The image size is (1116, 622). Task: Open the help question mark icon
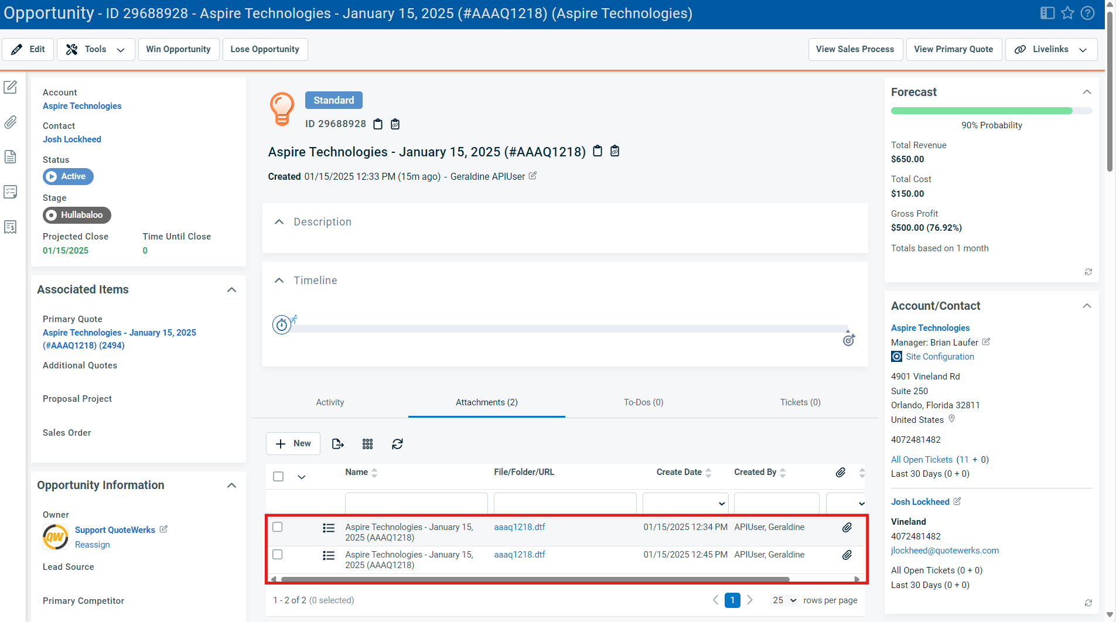coord(1087,13)
